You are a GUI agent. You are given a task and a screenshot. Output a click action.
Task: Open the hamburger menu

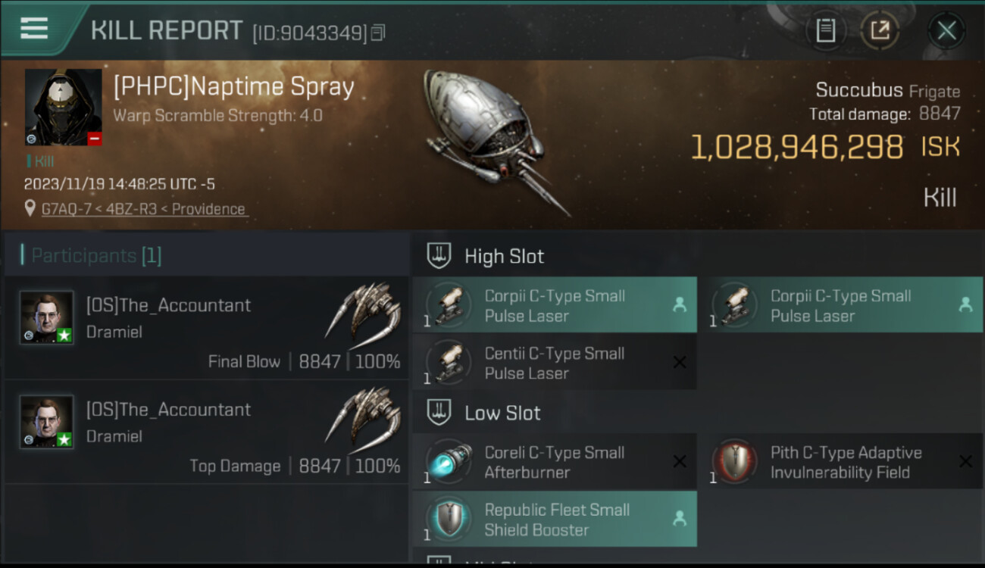coord(34,29)
